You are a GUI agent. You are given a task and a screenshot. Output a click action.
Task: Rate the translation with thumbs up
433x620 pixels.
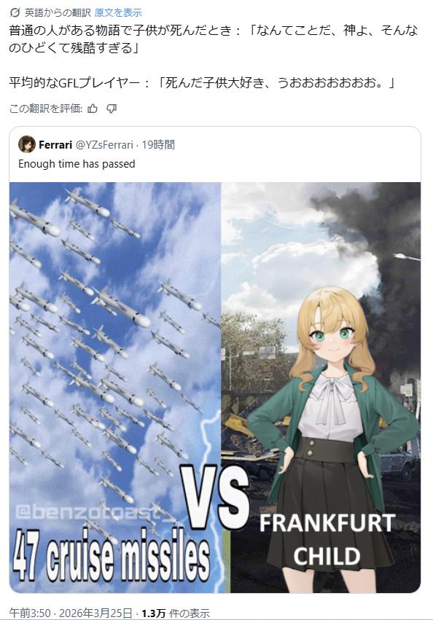pyautogui.click(x=93, y=109)
